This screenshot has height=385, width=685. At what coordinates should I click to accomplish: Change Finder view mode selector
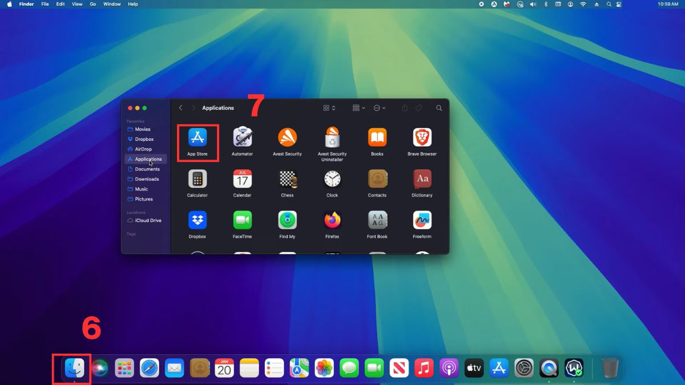point(329,108)
